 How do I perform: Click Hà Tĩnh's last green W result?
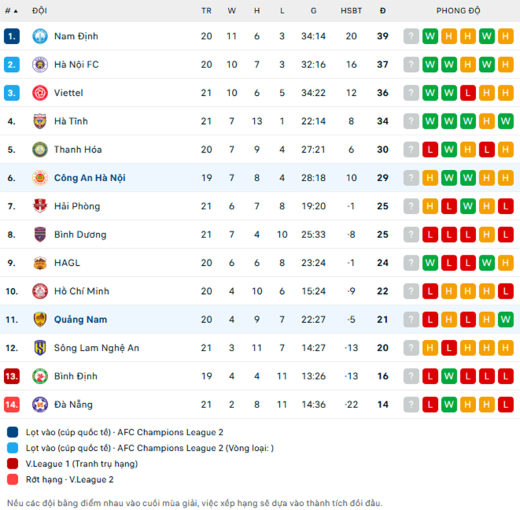(505, 121)
